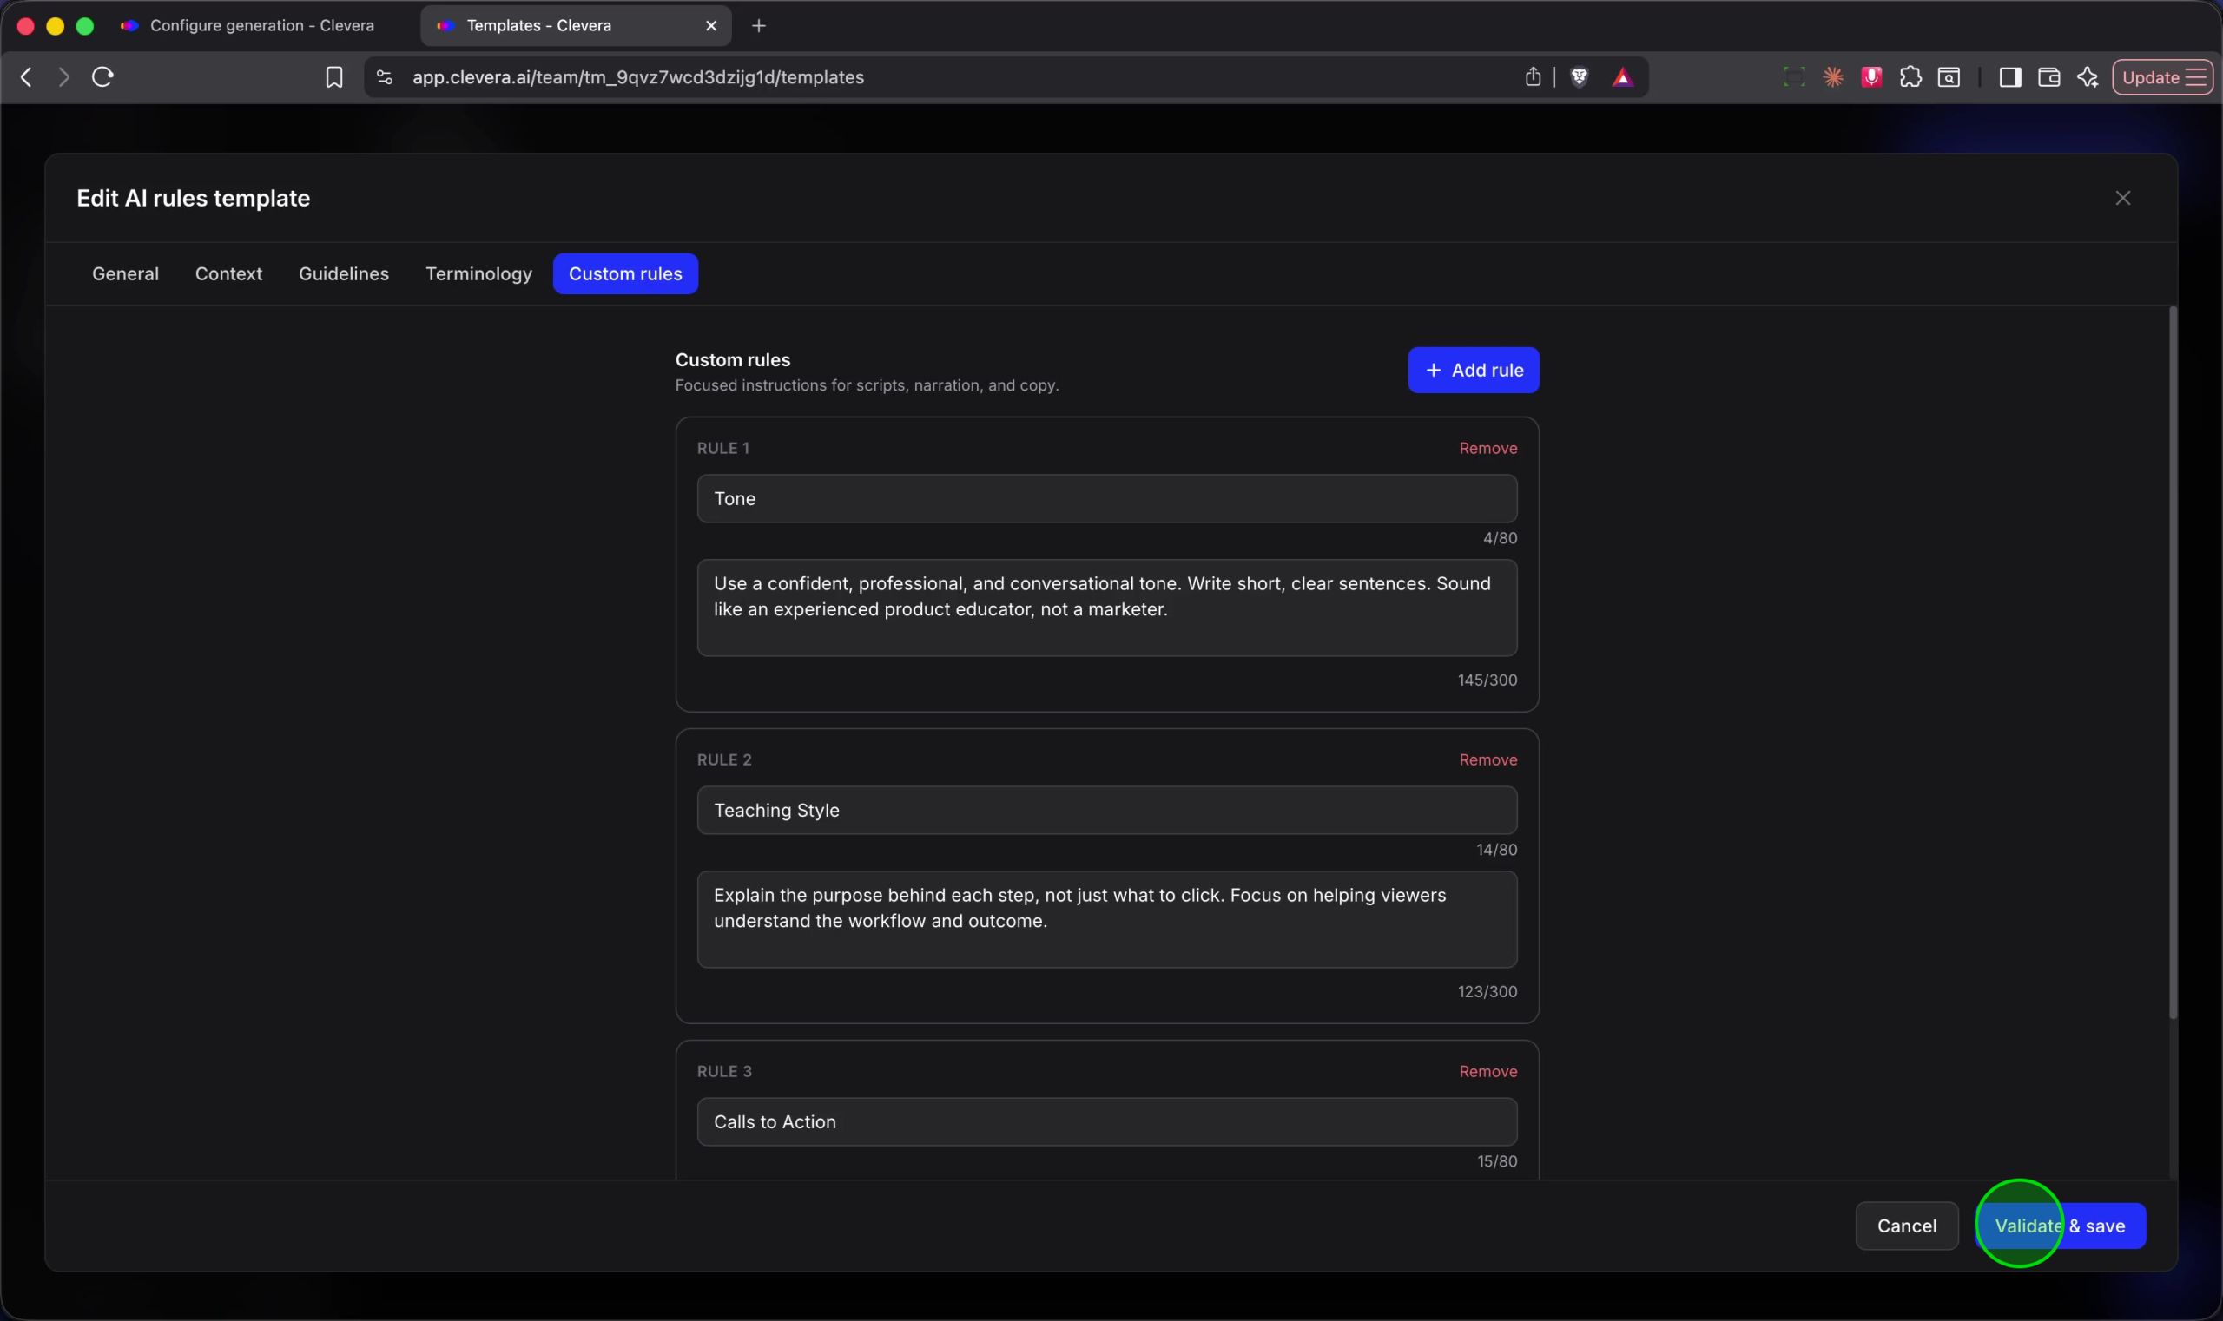
Task: Open the Guidelines tab
Action: pyautogui.click(x=344, y=274)
